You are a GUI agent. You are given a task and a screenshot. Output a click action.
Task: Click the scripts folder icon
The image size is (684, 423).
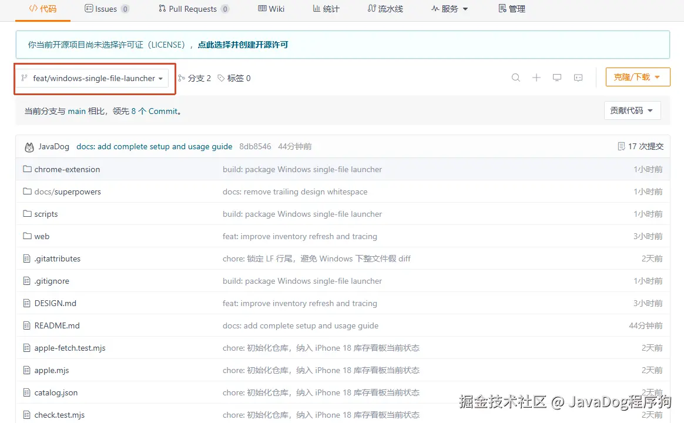pyautogui.click(x=27, y=214)
